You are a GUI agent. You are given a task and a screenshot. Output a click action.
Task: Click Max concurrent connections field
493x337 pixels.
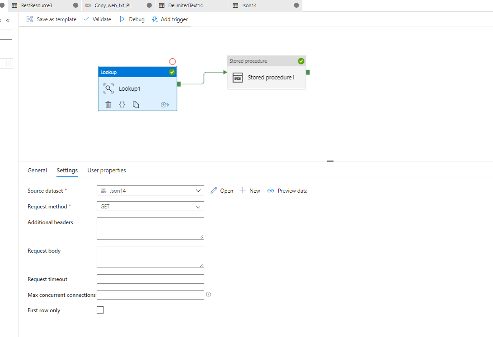tap(150, 295)
